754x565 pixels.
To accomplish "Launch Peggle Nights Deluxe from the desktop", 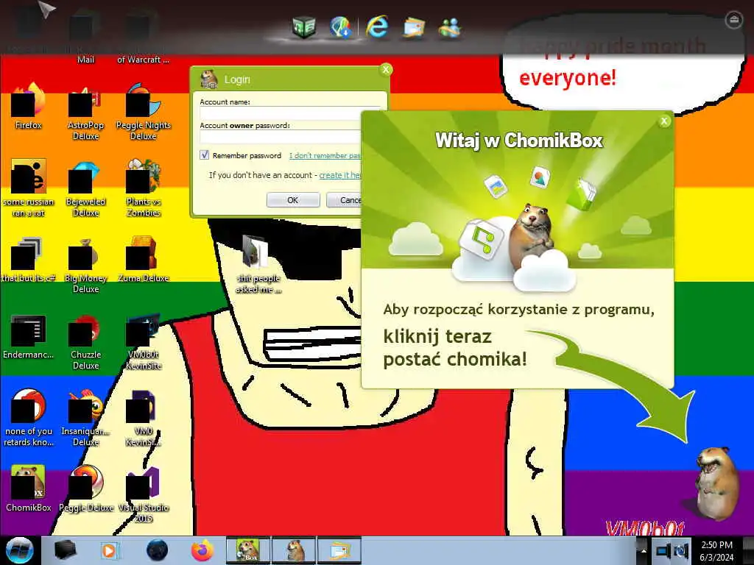I will tap(144, 113).
